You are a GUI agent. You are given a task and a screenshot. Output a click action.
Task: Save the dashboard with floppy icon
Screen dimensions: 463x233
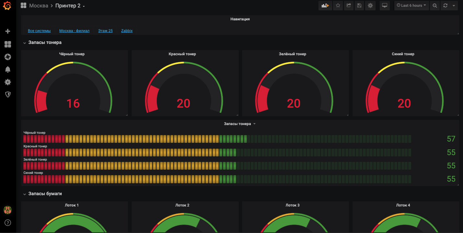click(x=359, y=5)
